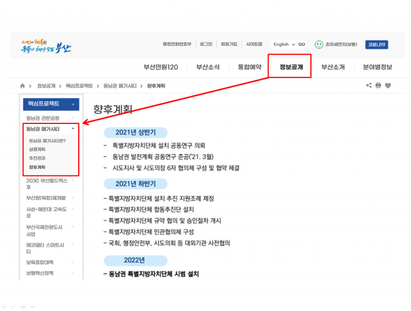This screenshot has width=411, height=311.
Task: Click the 로그인 link
Action: coord(206,45)
